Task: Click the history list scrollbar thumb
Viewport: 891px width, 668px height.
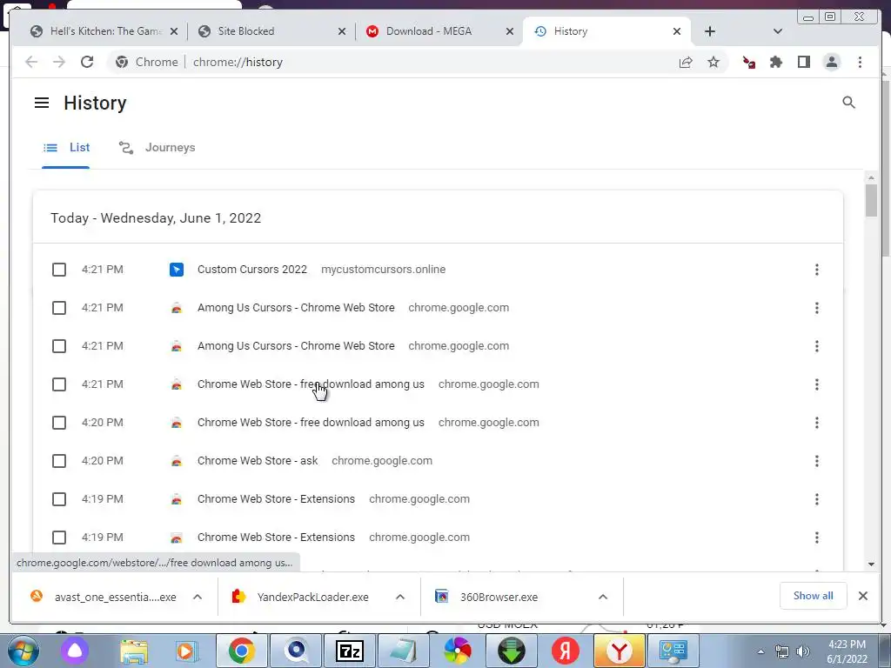Action: tap(871, 200)
